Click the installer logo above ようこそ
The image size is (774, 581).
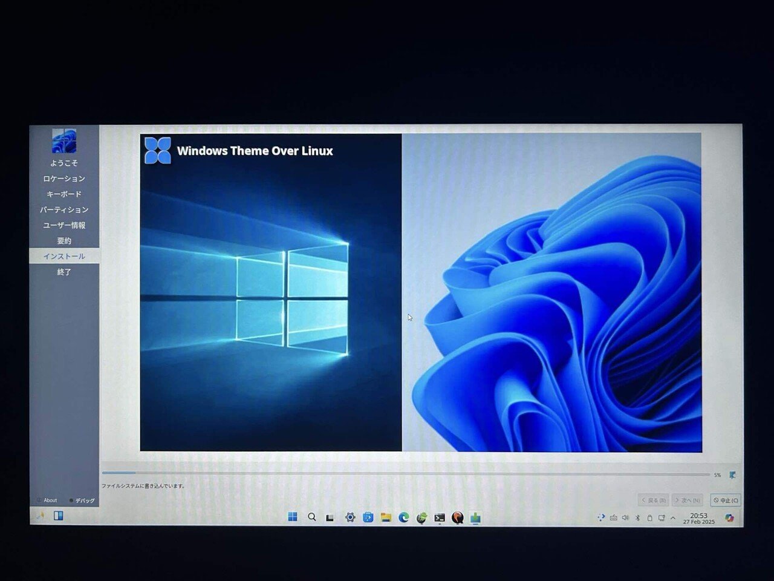[64, 141]
